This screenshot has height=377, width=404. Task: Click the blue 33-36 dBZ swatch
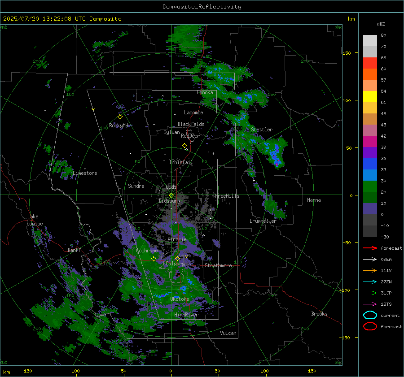[x=370, y=164]
